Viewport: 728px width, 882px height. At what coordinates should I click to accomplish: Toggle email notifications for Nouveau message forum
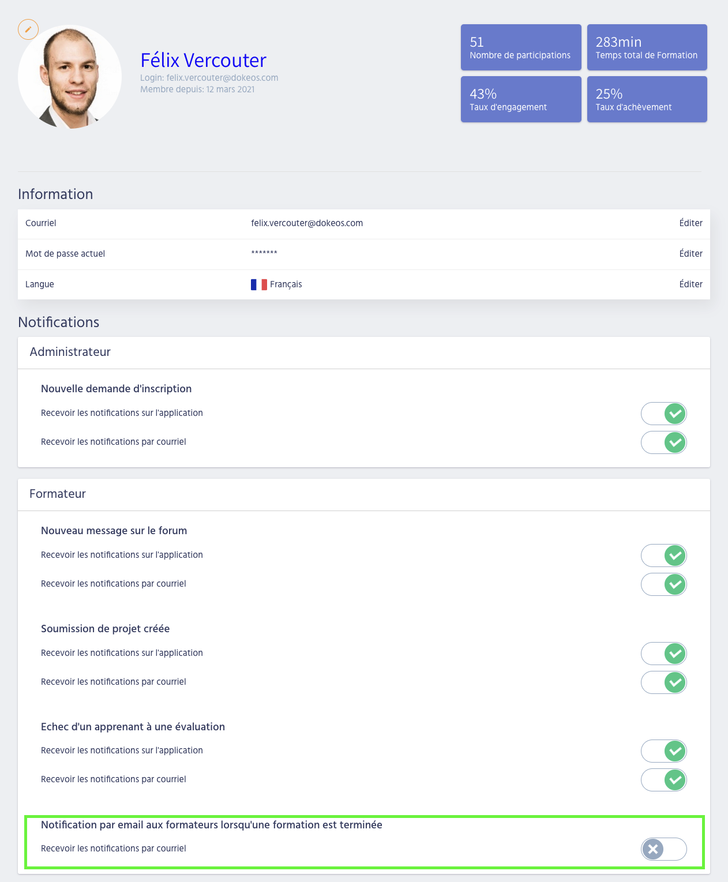(664, 584)
